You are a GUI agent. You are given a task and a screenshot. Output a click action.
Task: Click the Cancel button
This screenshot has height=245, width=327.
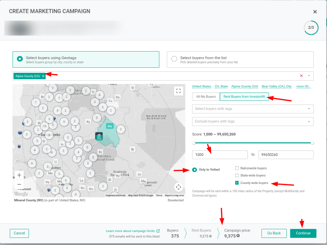coord(19,233)
